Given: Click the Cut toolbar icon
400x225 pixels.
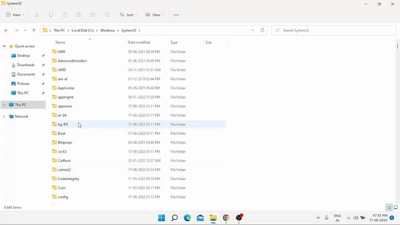Looking at the screenshot, I should 37,15.
